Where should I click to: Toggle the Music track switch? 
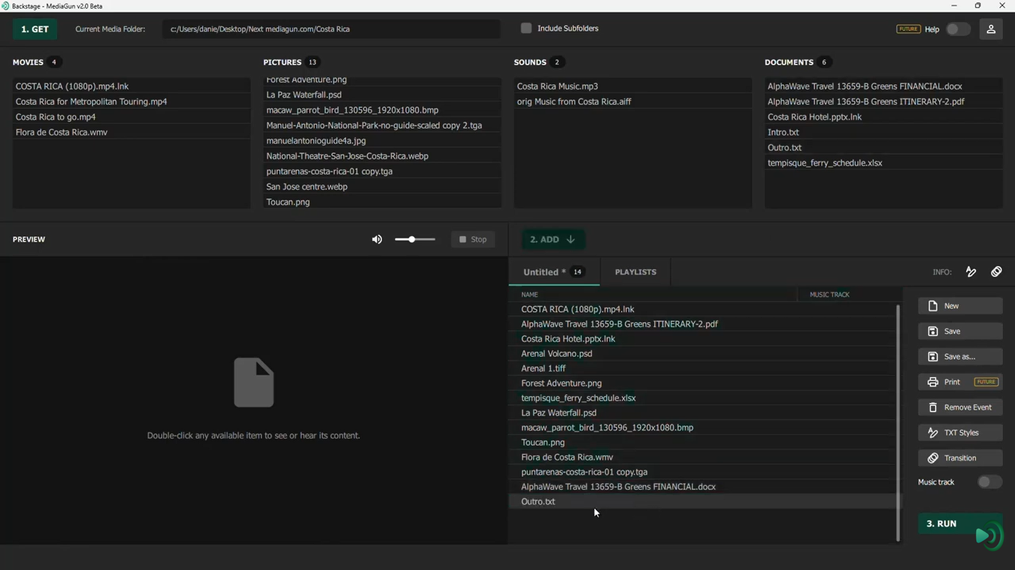point(989,482)
